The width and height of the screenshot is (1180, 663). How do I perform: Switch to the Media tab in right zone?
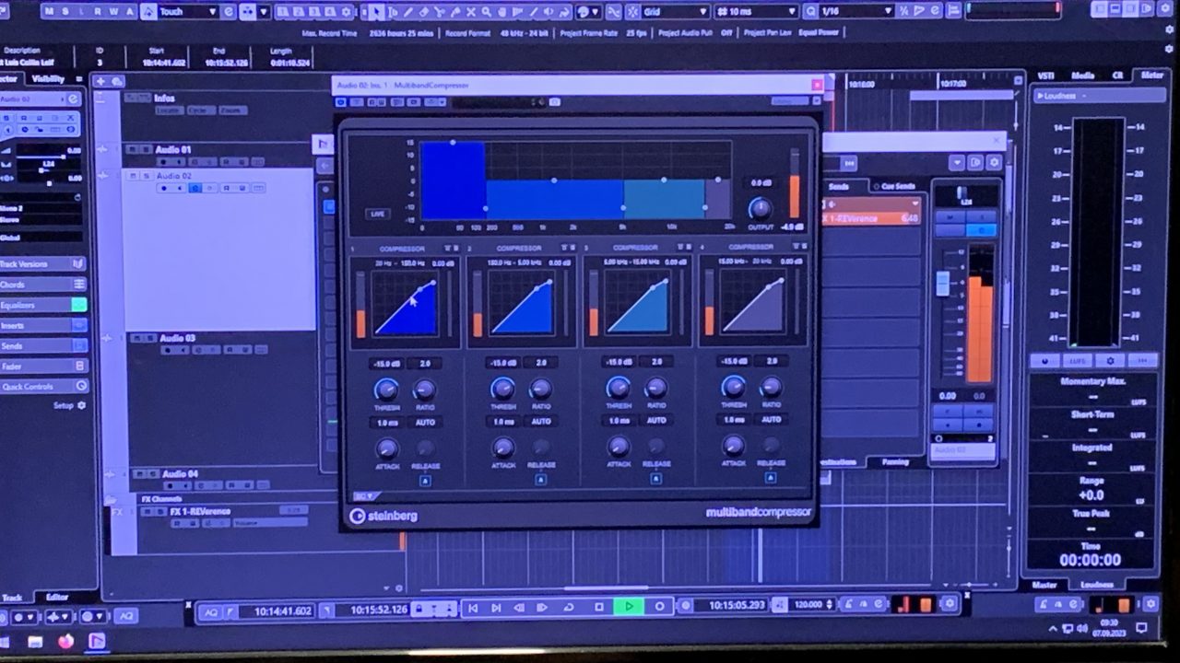1082,76
